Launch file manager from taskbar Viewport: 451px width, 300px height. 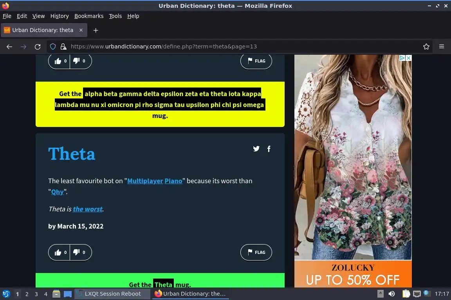(56, 294)
